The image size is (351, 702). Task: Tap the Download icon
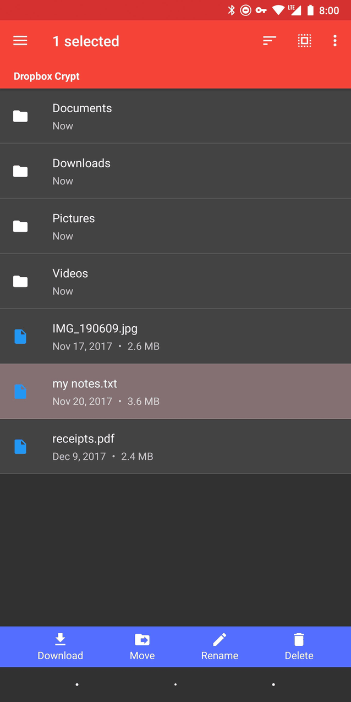tap(60, 640)
